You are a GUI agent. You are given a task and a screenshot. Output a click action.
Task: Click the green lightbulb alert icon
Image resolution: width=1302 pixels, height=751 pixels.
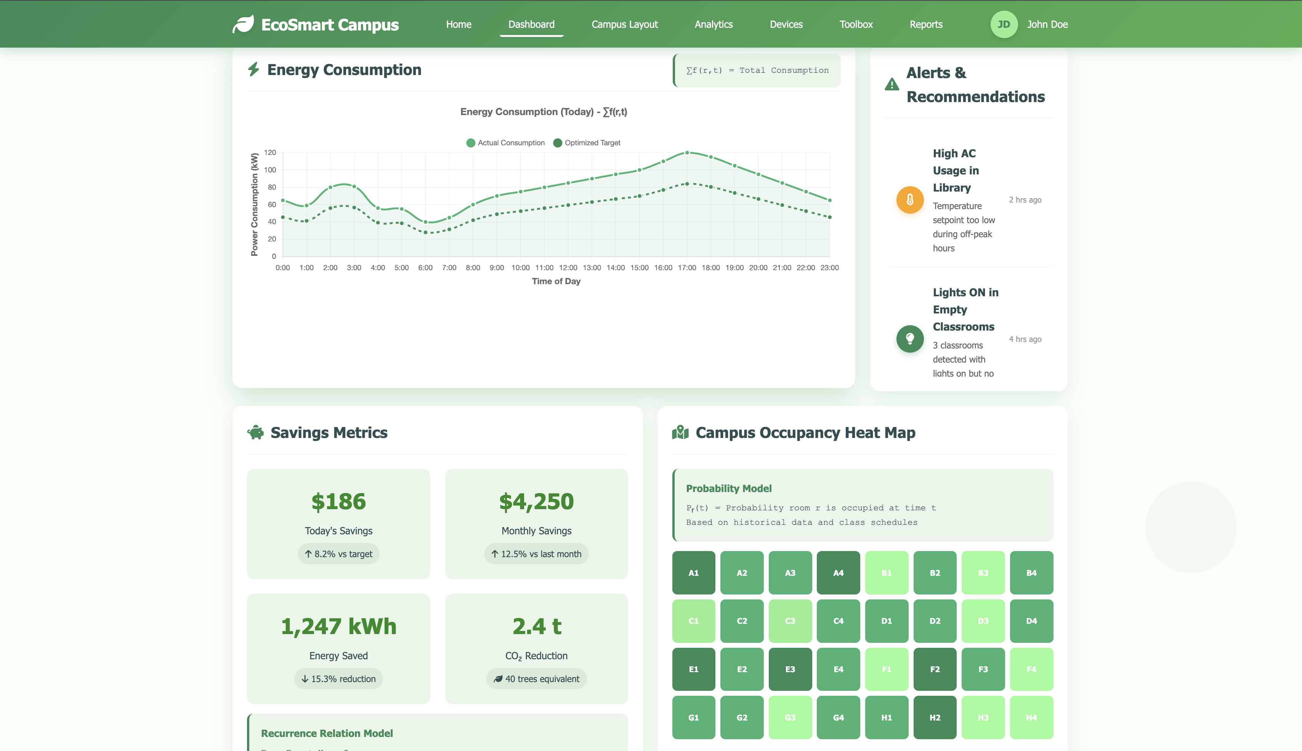pyautogui.click(x=910, y=339)
